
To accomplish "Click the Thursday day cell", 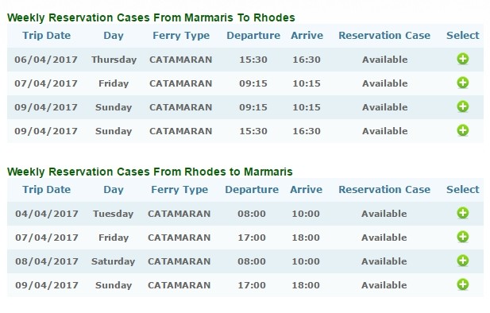I will [x=114, y=60].
